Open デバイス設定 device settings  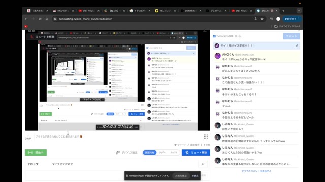[x=126, y=153]
